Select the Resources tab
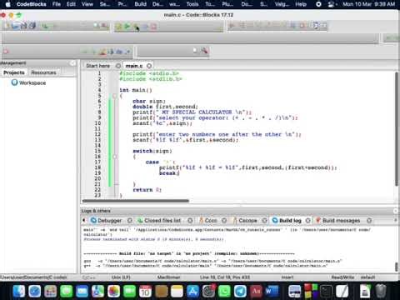400x300 pixels. click(43, 72)
